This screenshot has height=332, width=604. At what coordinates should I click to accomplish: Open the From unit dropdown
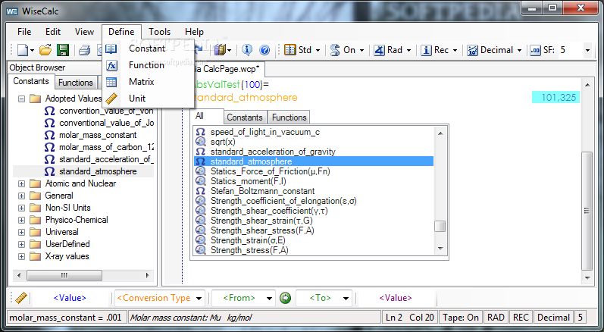click(x=269, y=299)
